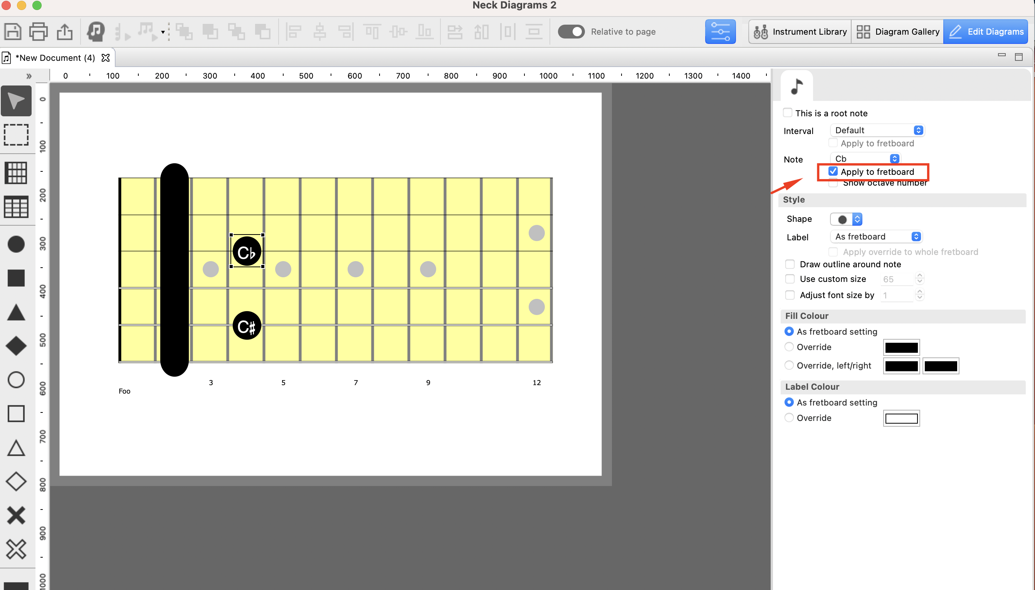Viewport: 1035px width, 590px height.
Task: Select the filled circle note tool
Action: pyautogui.click(x=16, y=244)
